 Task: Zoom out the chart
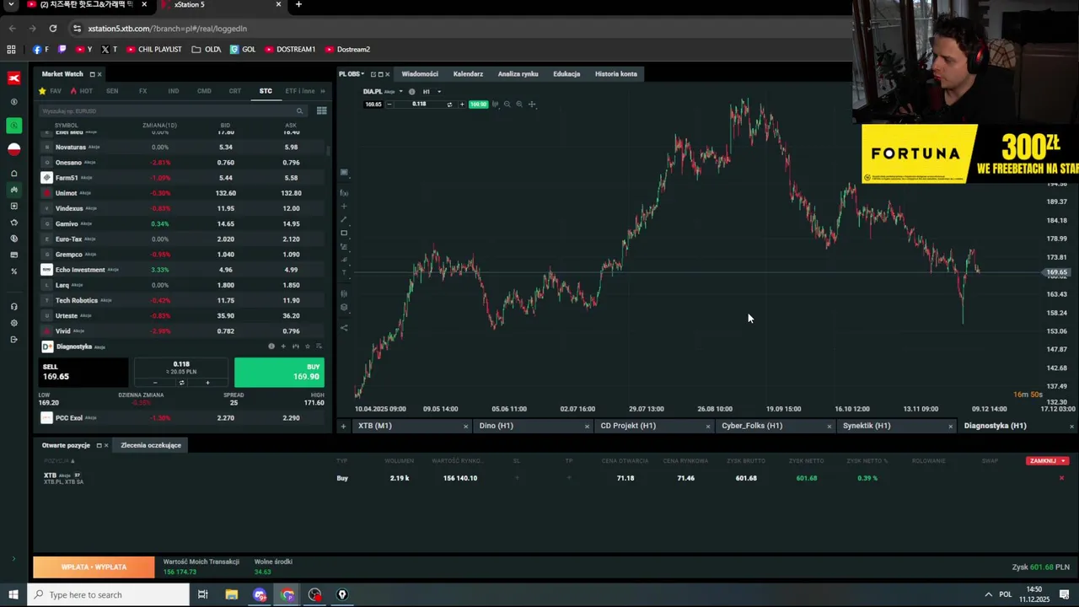507,105
